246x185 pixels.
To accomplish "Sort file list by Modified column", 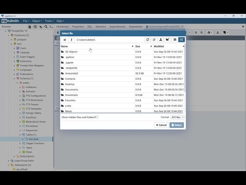I will [169, 46].
